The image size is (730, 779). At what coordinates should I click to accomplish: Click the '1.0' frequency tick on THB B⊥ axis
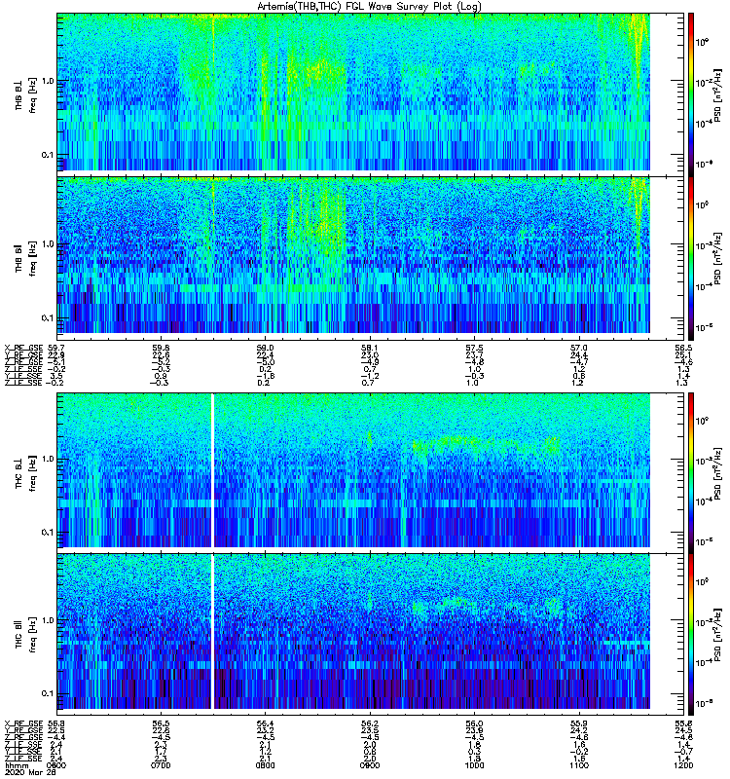(x=48, y=81)
